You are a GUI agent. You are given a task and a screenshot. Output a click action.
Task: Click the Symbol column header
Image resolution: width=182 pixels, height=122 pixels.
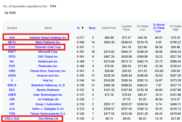pyautogui.click(x=12, y=28)
